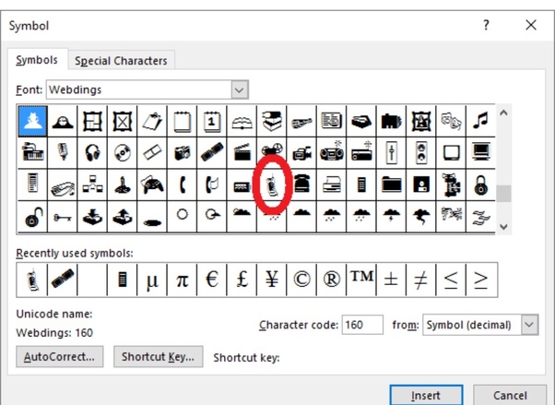Select the open padlock symbol

32,216
